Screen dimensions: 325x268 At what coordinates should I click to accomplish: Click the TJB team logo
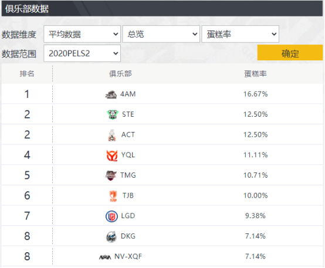[113, 196]
